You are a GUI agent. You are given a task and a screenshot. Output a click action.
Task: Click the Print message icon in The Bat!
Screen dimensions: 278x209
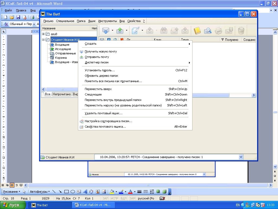coord(219,30)
